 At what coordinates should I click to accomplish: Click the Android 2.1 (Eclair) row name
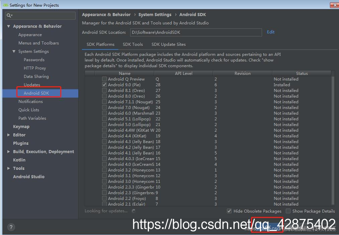coord(126,204)
